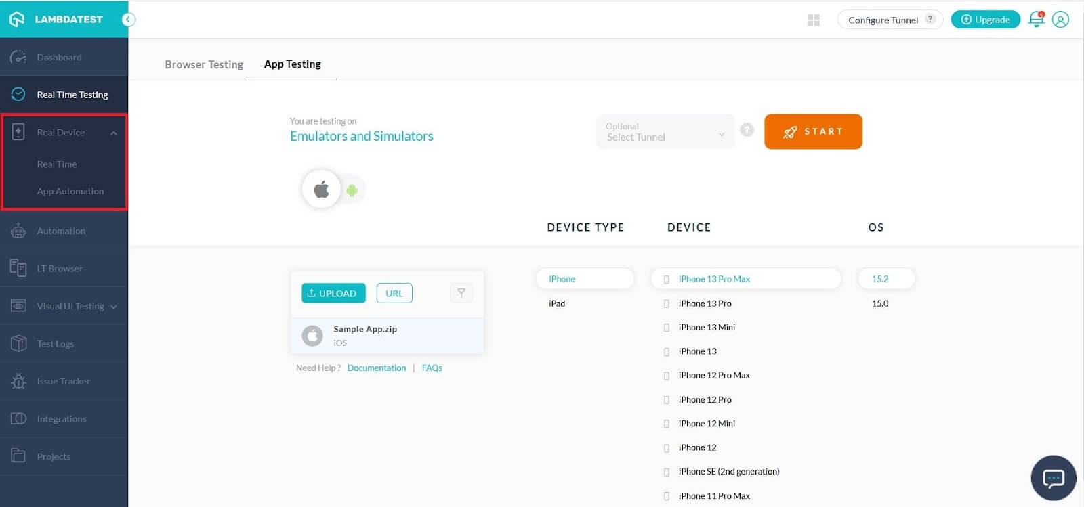
Task: Select the Android platform toggle
Action: (352, 190)
